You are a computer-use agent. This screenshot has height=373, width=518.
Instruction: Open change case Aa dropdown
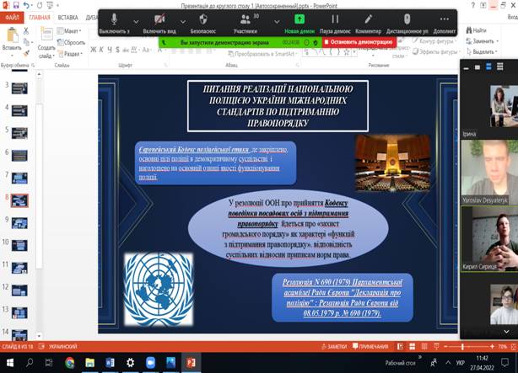tap(146, 50)
